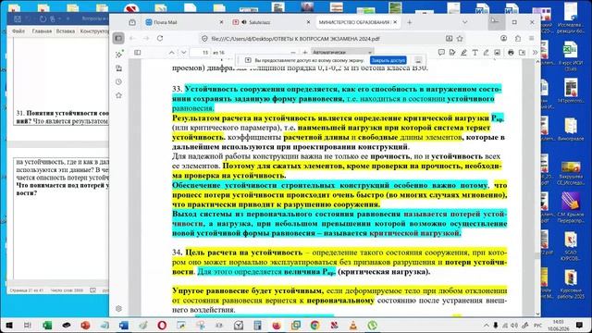Viewport: 592px width, 333px height.
Task: Hide the screen sharing notification bar
Action: coord(418,60)
